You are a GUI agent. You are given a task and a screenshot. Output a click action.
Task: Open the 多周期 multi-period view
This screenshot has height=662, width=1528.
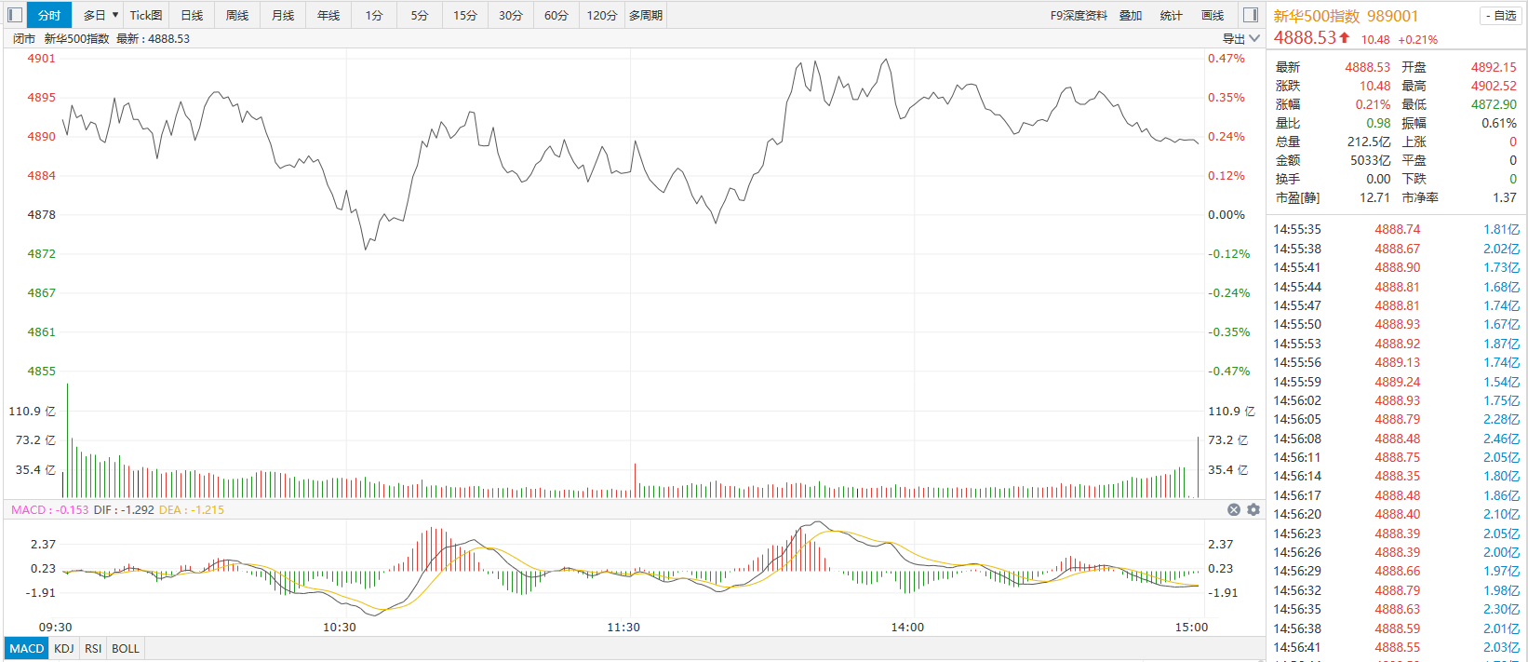[x=646, y=15]
